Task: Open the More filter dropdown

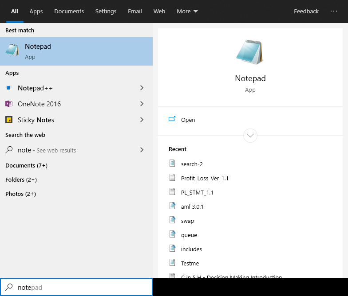Action: (x=187, y=12)
